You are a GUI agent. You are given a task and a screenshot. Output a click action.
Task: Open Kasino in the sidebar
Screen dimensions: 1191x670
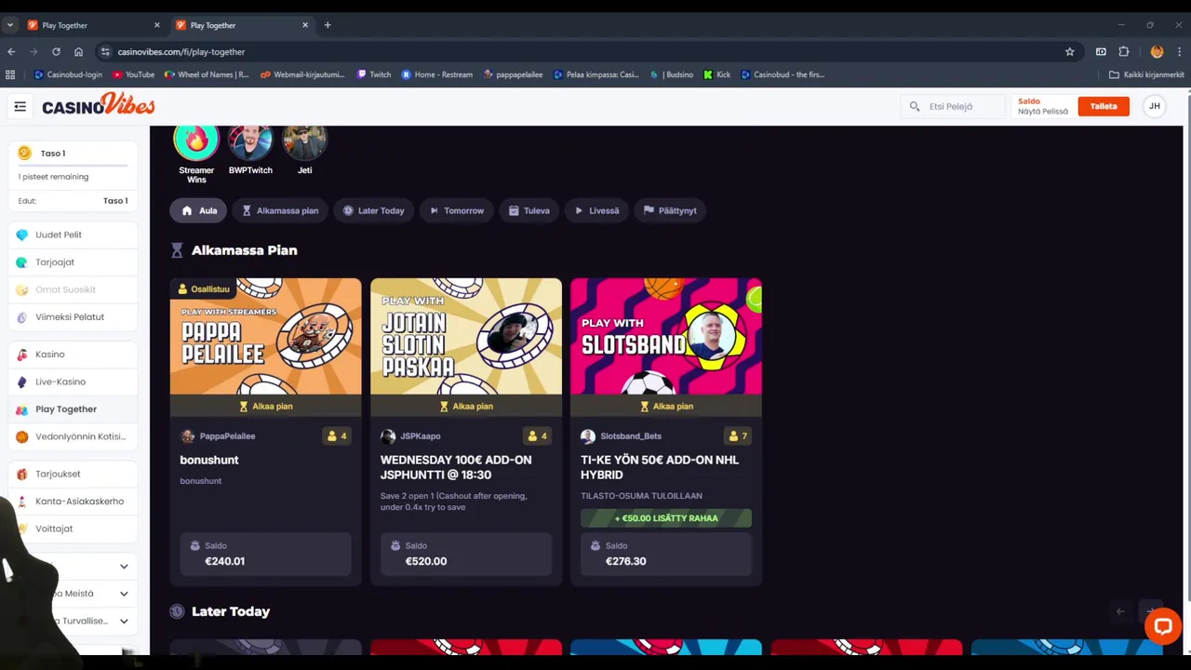pyautogui.click(x=73, y=355)
